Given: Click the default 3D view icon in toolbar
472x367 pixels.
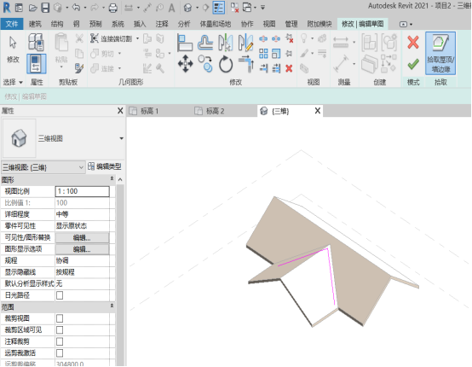Looking at the screenshot, I should tap(187, 8).
